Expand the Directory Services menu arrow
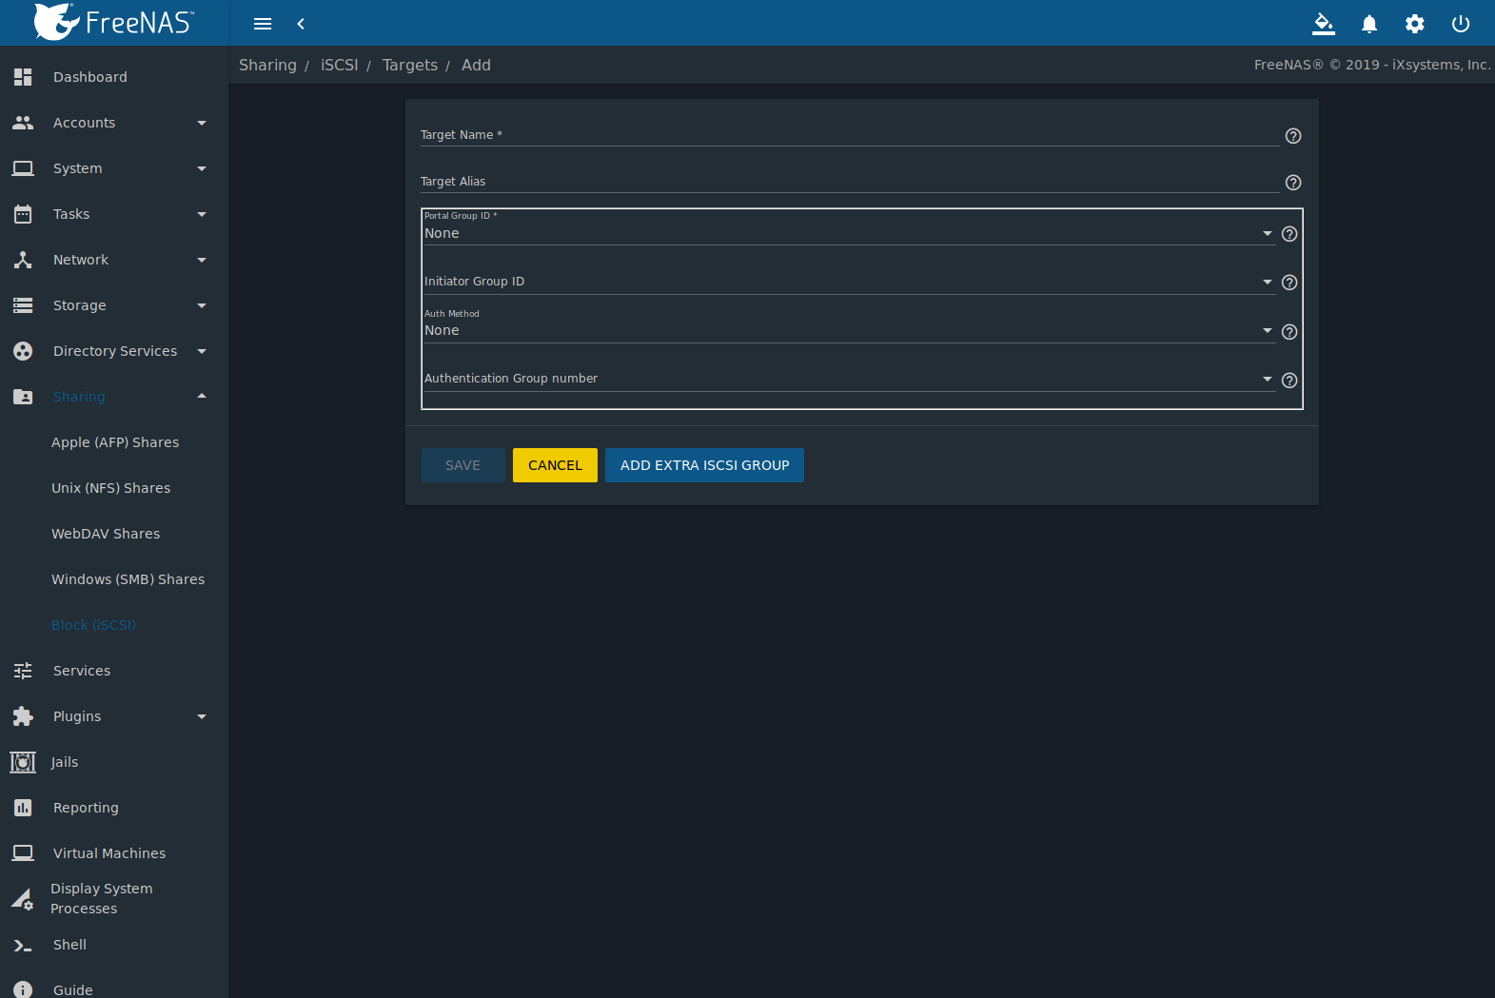Screen dimensions: 1495x998 [x=202, y=351]
